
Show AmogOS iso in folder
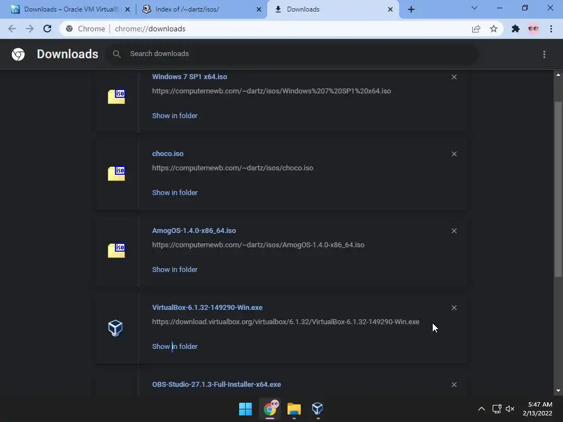175,269
